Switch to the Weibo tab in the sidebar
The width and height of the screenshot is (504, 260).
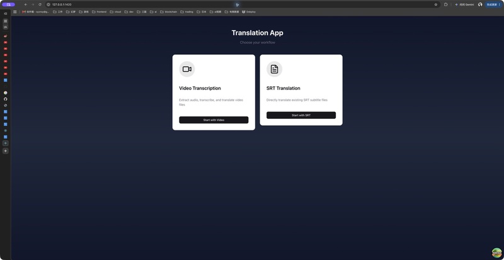(x=6, y=36)
